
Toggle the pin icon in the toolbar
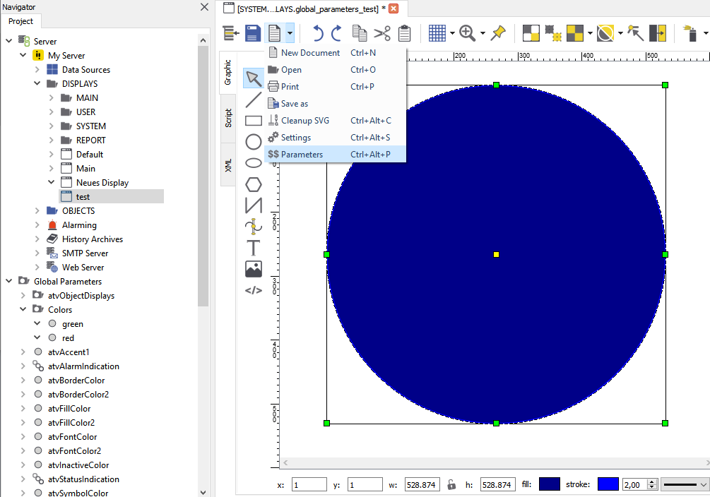[499, 32]
